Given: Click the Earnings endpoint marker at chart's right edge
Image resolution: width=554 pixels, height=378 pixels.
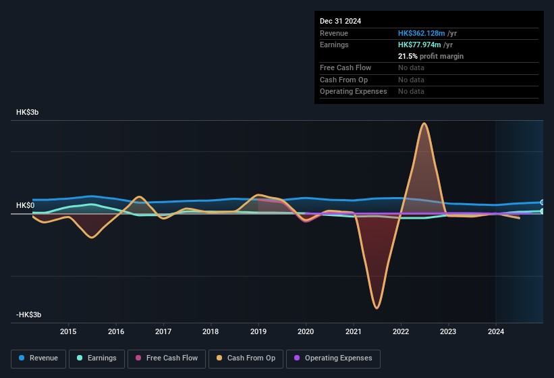Looking at the screenshot, I should coord(542,211).
